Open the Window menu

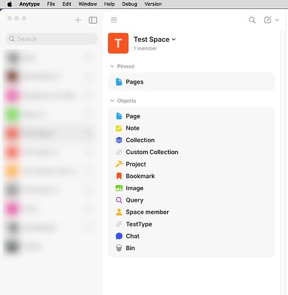(x=87, y=4)
